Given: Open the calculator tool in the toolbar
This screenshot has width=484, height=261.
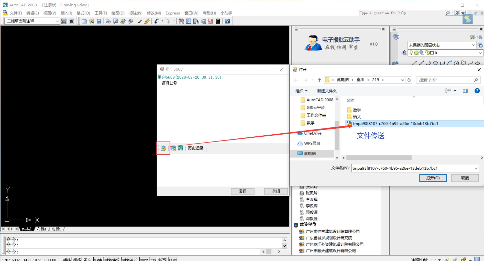Looking at the screenshot, I should (218, 21).
